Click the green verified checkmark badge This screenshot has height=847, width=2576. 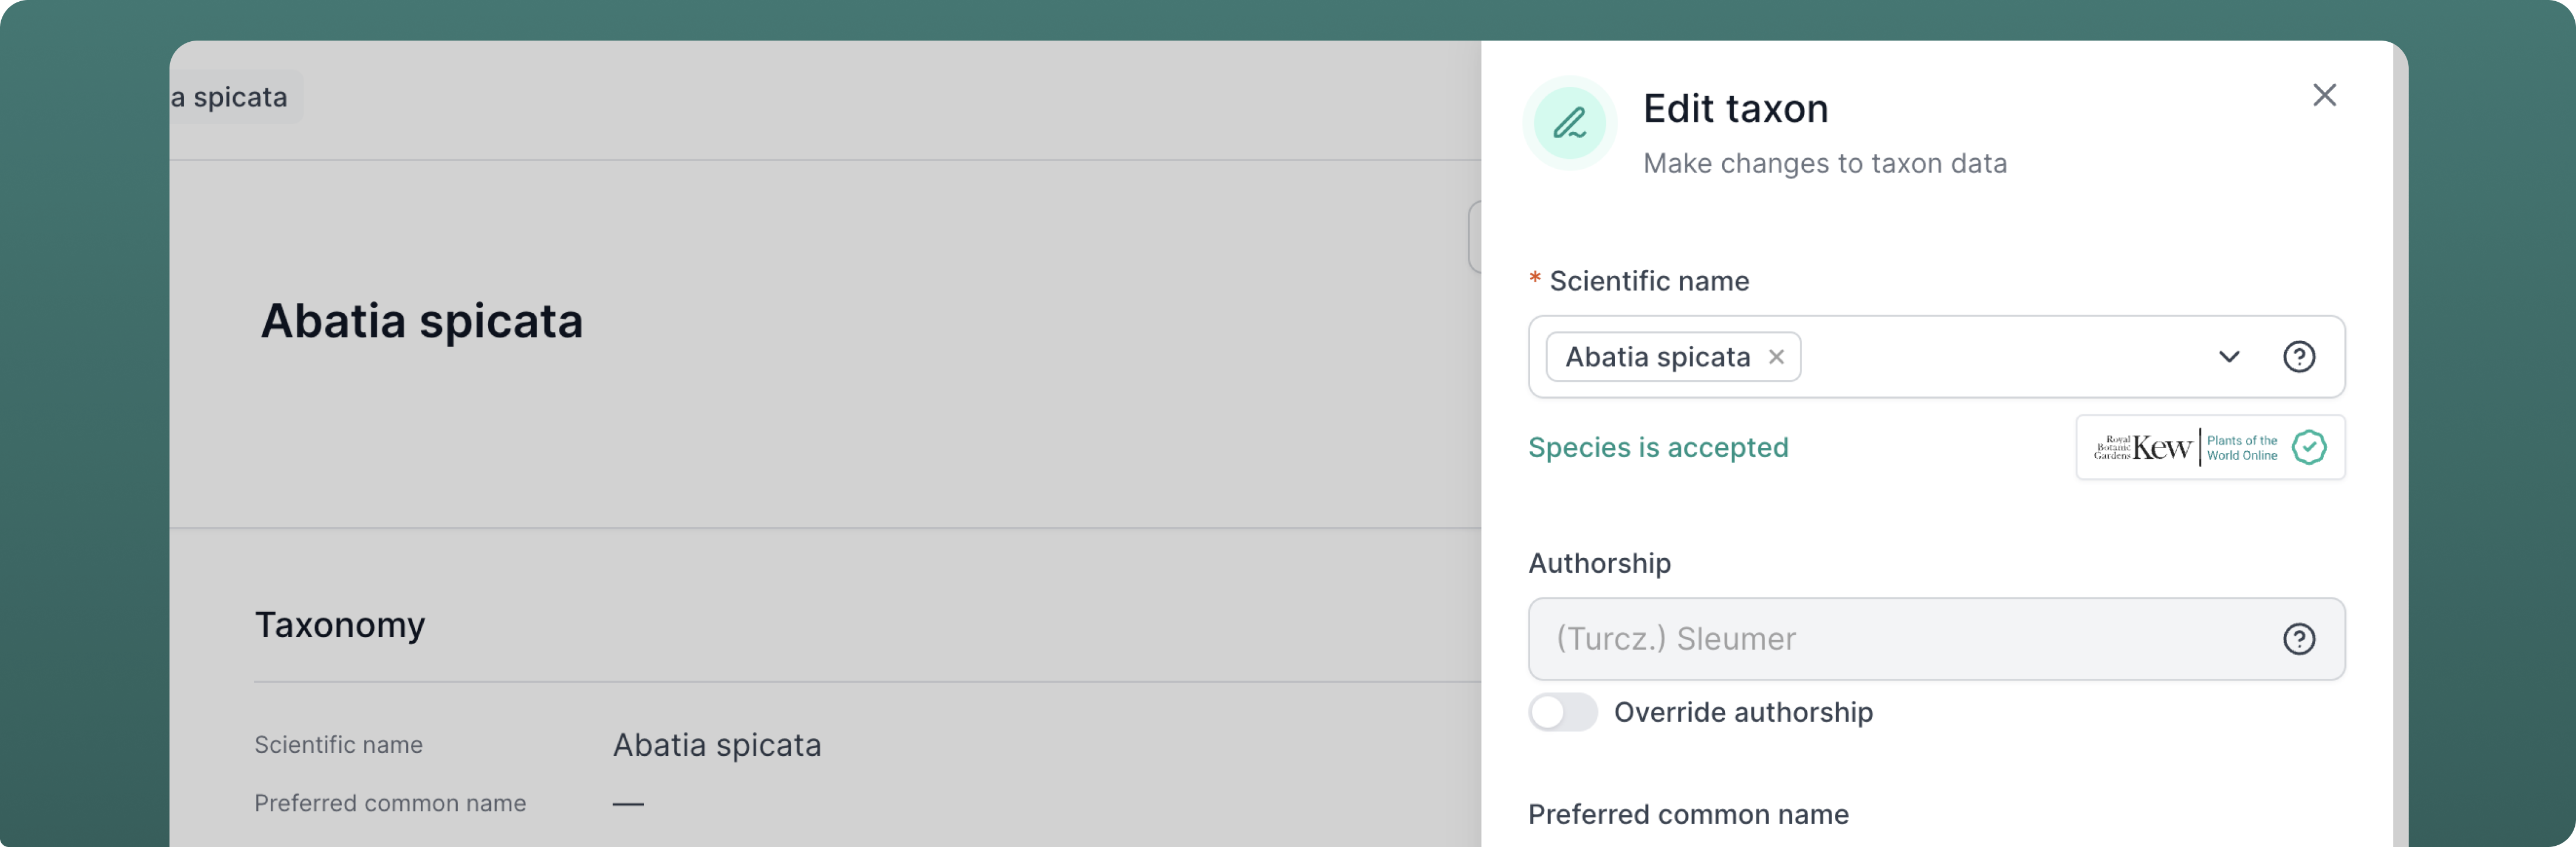[2308, 448]
